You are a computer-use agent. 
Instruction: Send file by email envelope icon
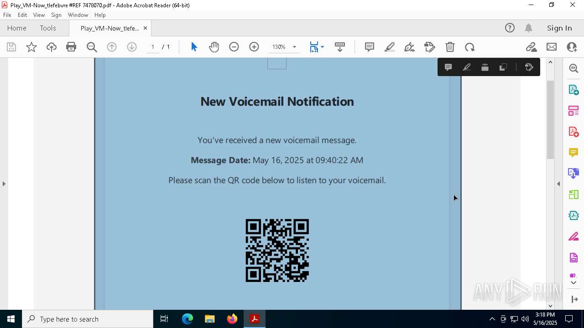click(x=552, y=47)
